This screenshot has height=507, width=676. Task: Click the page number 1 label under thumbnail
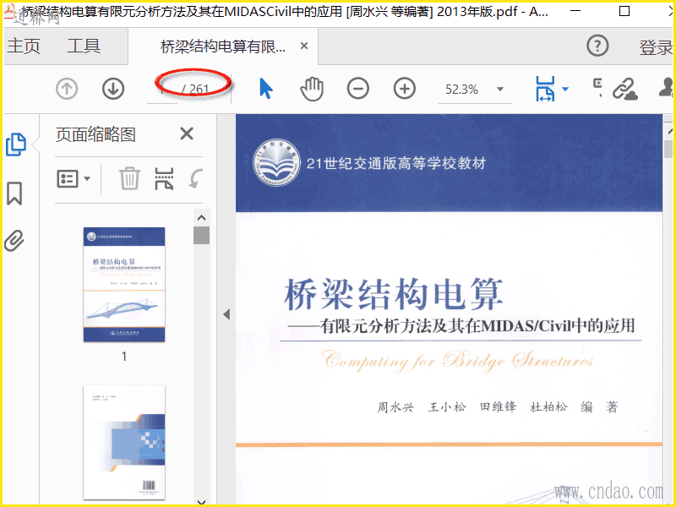pos(124,356)
